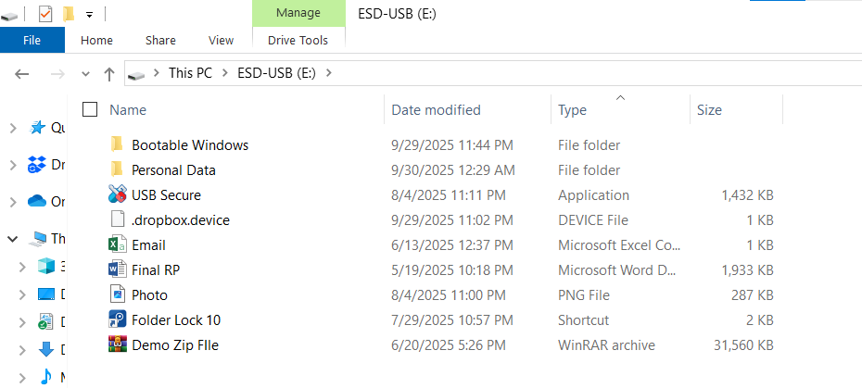Expand the Music tree node

click(x=22, y=378)
